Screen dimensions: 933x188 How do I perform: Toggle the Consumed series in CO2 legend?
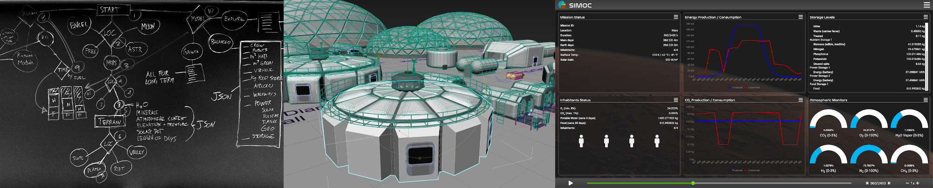[752, 170]
